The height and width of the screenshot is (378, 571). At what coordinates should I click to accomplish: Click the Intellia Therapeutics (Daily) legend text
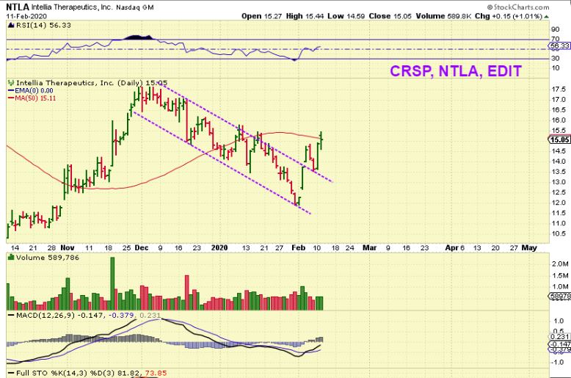pos(92,83)
